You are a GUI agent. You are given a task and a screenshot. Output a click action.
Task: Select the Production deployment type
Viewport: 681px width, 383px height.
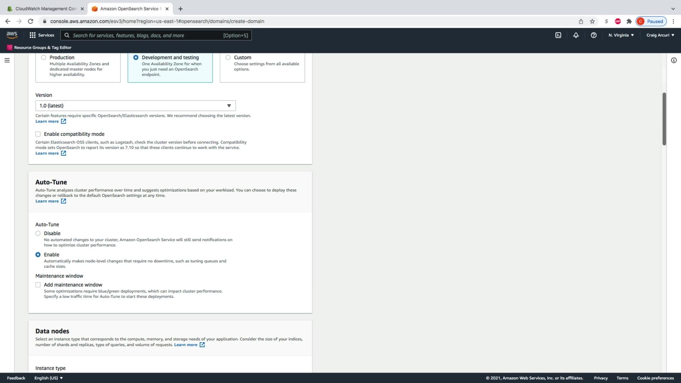tap(44, 57)
